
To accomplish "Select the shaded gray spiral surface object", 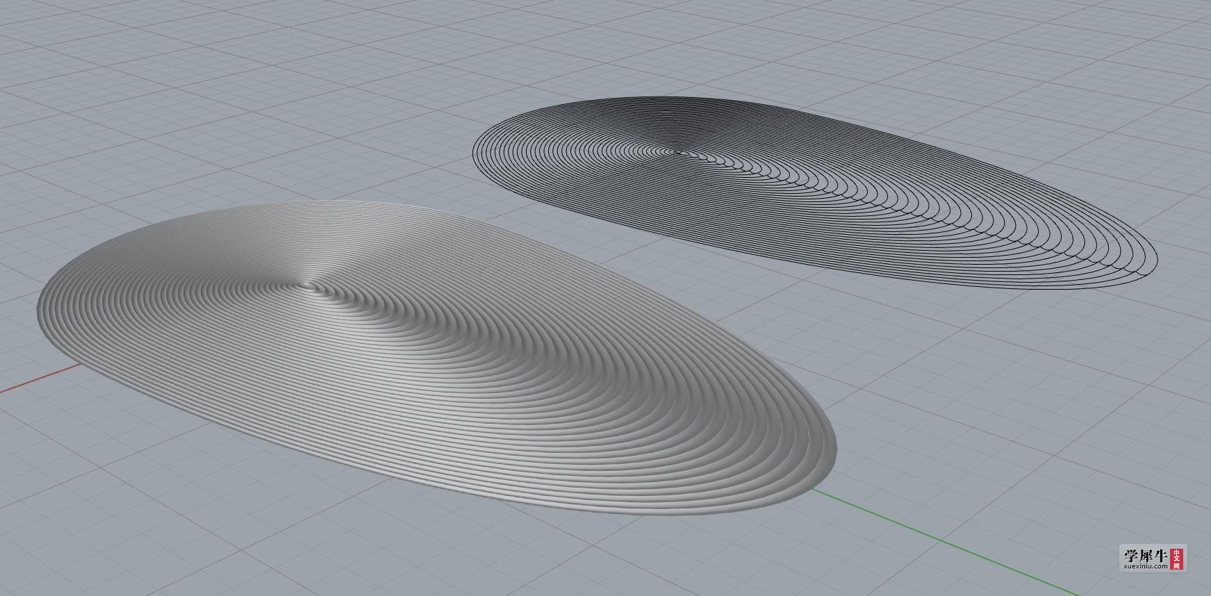I will click(x=436, y=358).
